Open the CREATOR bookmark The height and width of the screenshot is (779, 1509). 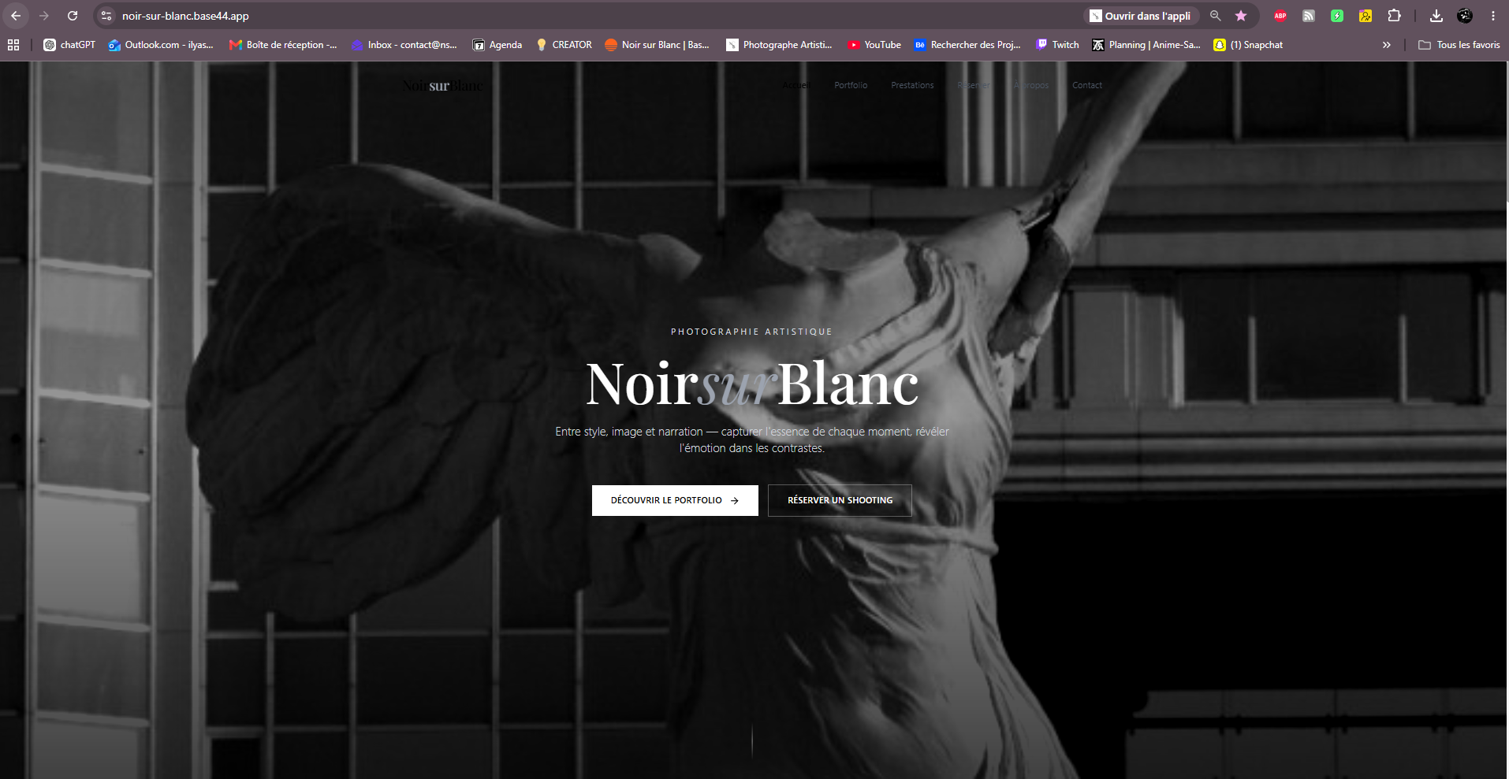click(564, 45)
